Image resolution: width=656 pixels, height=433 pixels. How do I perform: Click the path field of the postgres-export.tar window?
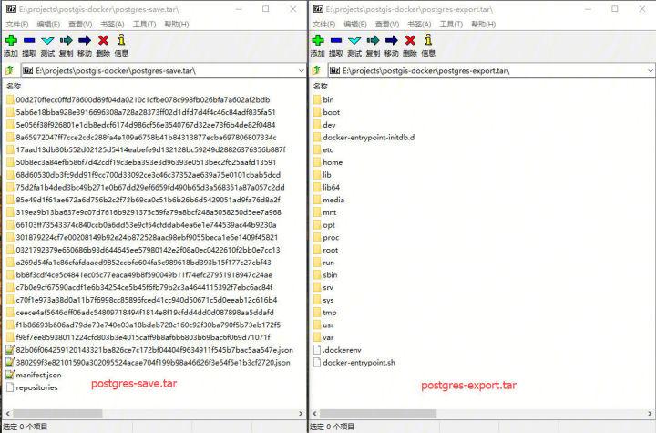483,69
